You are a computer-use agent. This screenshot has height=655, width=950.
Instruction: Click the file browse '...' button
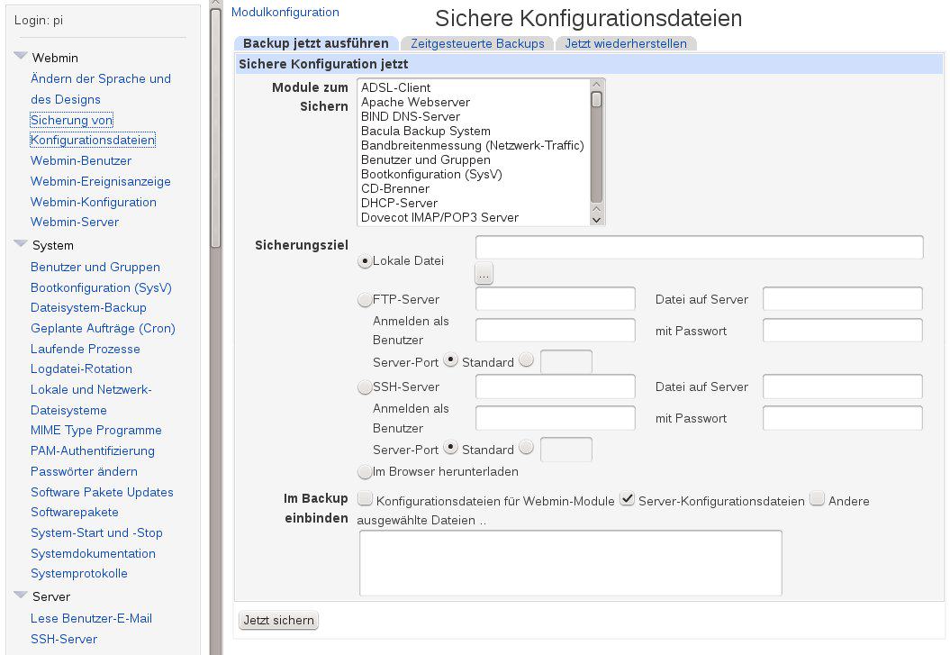(484, 272)
